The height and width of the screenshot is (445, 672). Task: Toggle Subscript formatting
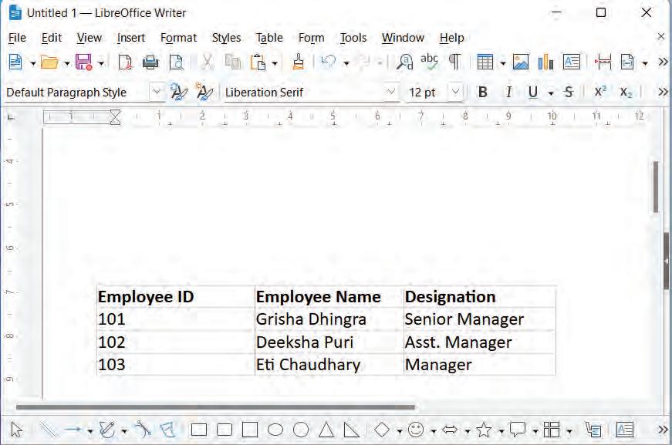point(626,92)
